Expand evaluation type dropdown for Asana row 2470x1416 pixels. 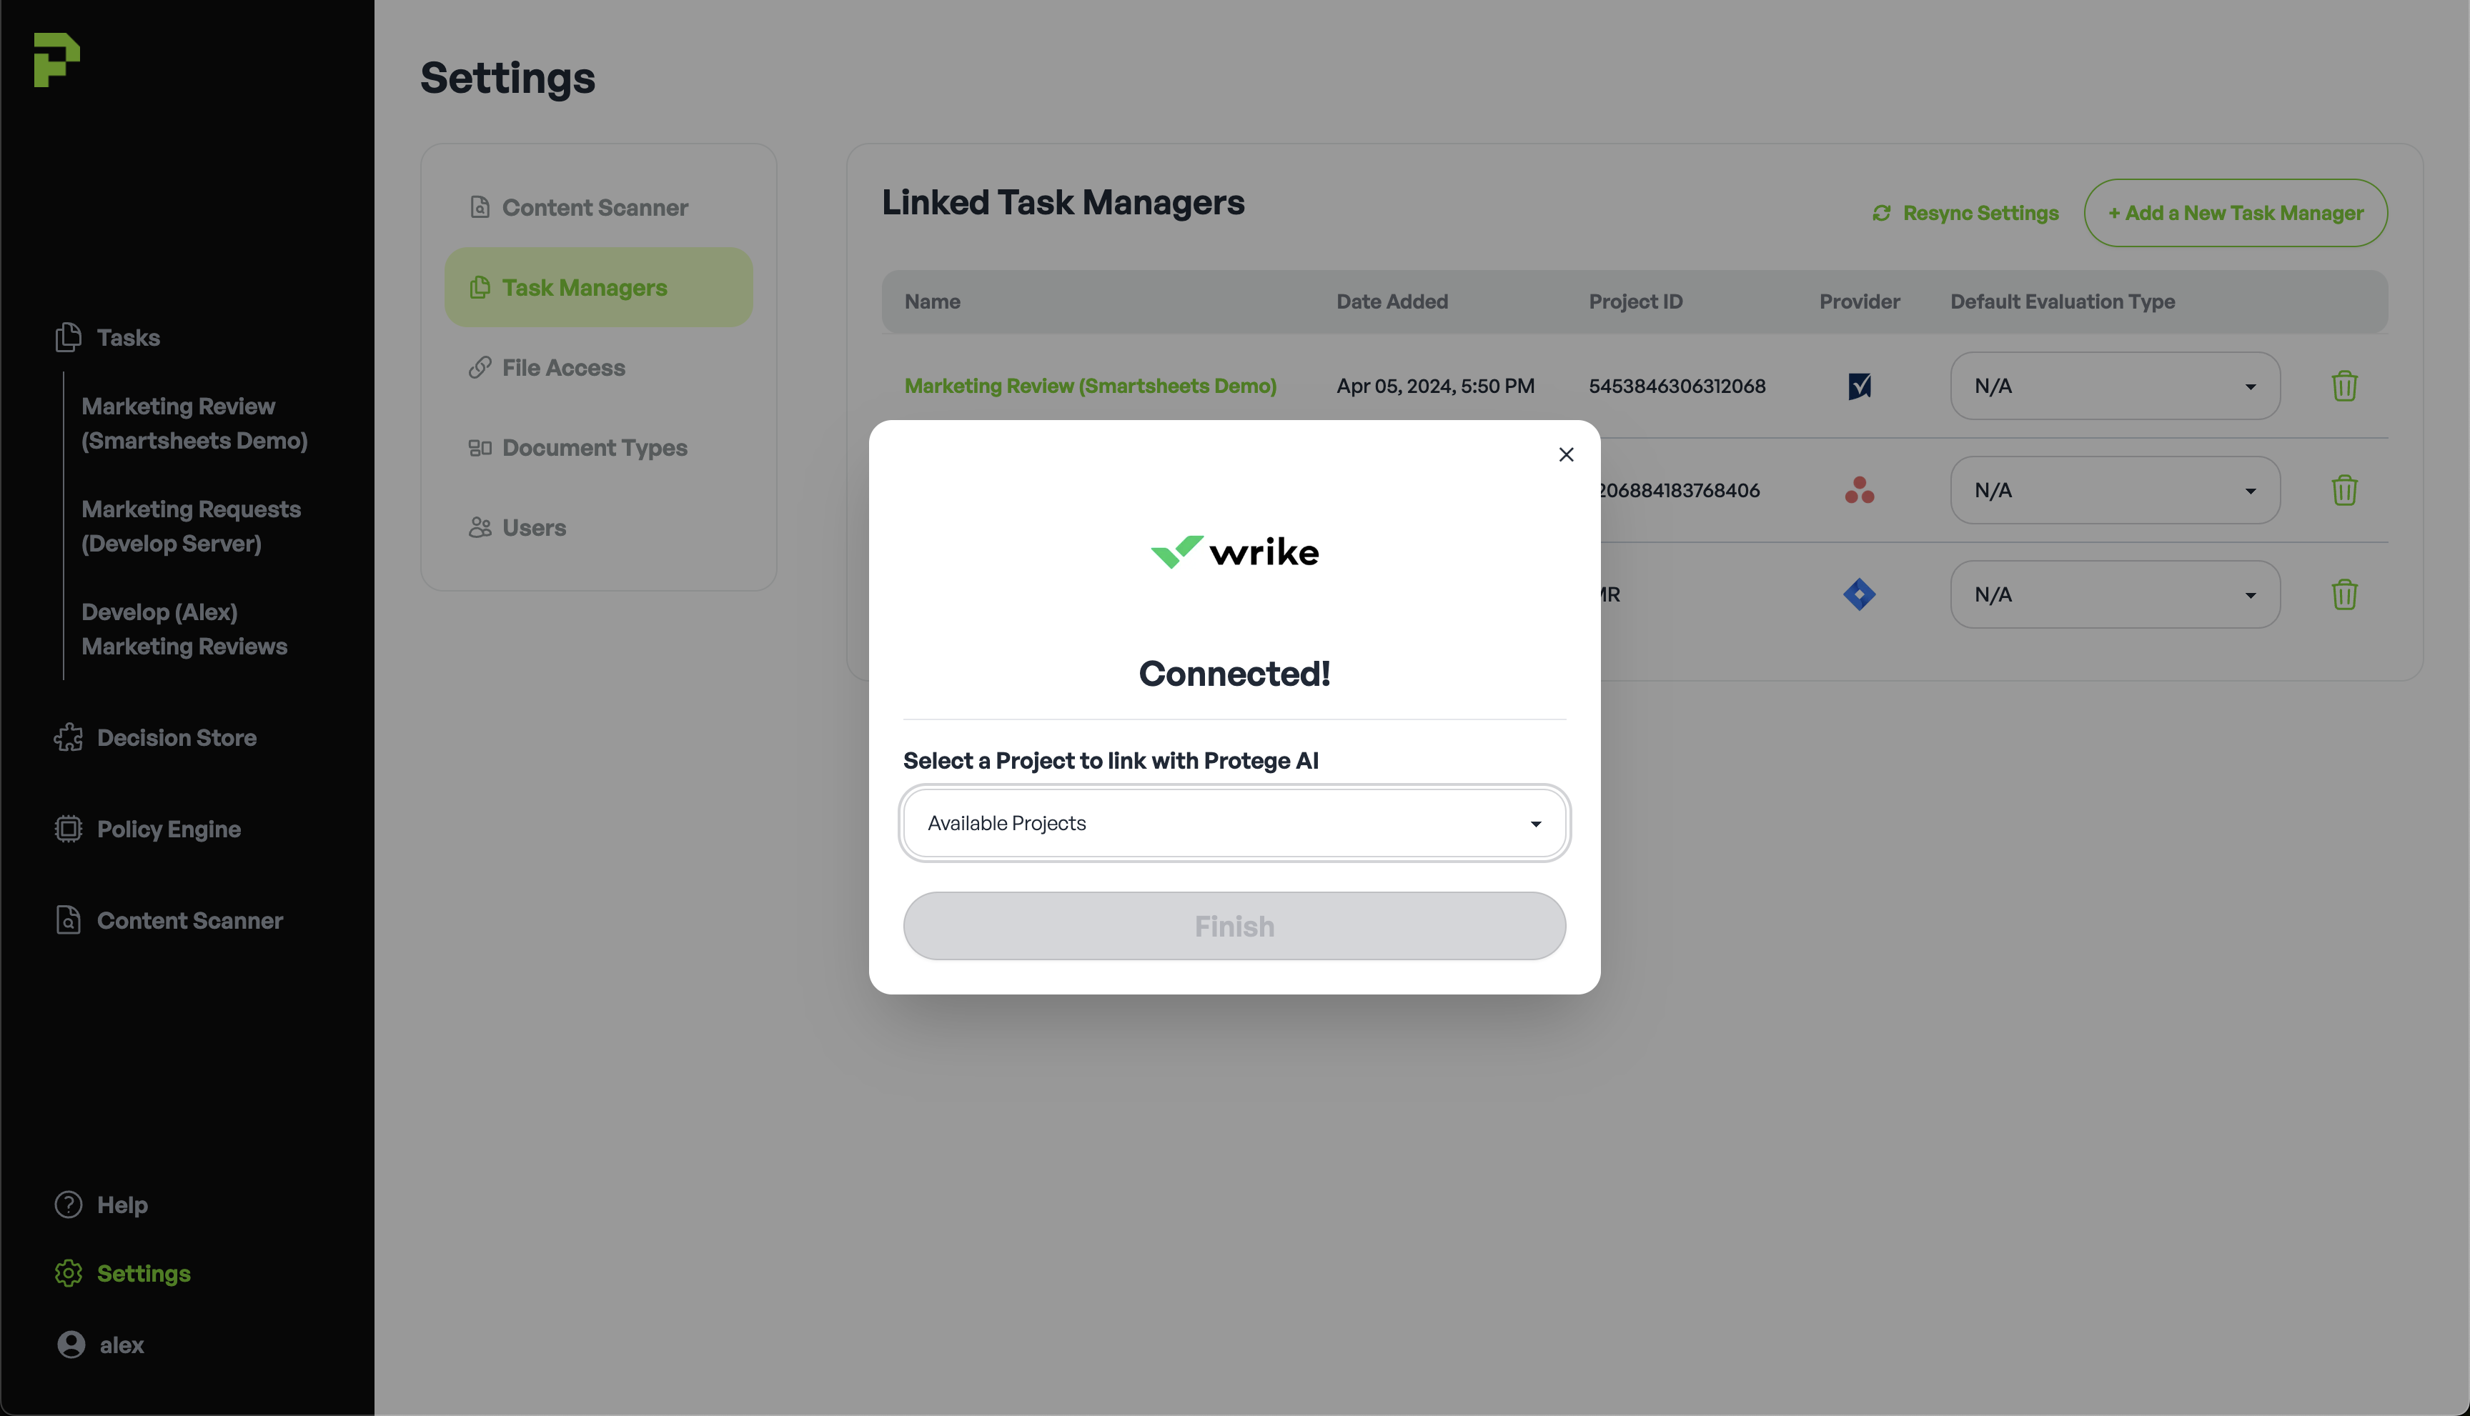pyautogui.click(x=2114, y=490)
